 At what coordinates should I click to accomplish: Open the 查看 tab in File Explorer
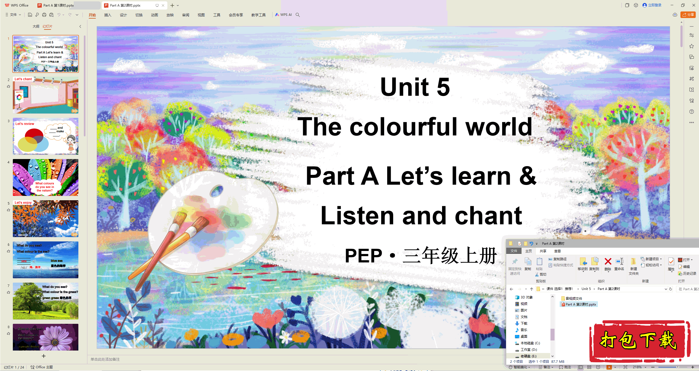[x=558, y=251]
